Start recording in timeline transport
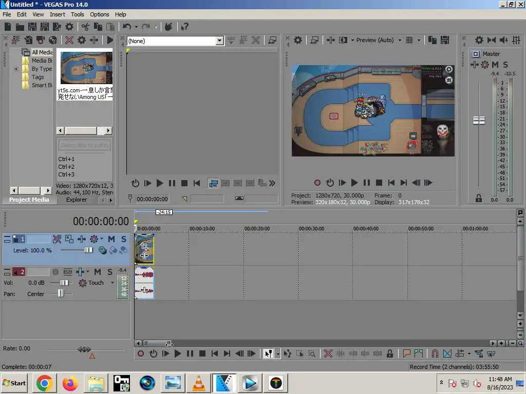The image size is (526, 394). tap(141, 353)
